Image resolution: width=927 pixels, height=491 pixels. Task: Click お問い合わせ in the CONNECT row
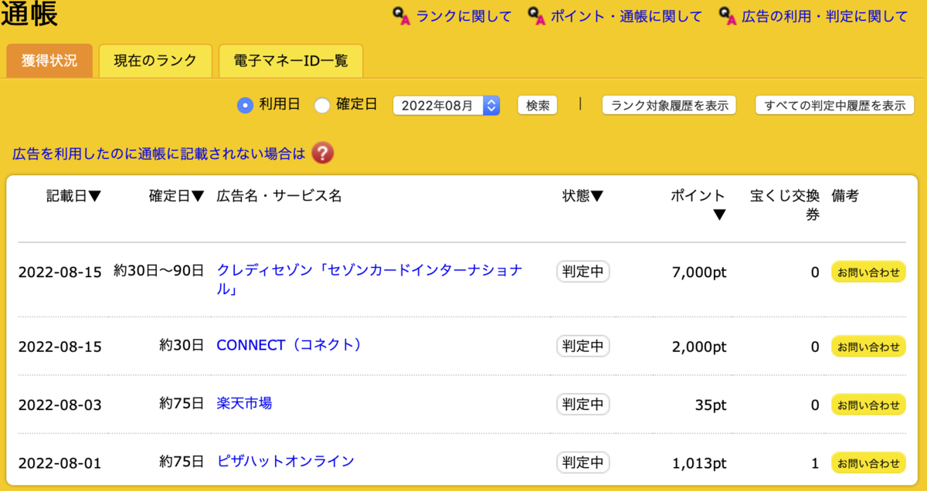869,347
